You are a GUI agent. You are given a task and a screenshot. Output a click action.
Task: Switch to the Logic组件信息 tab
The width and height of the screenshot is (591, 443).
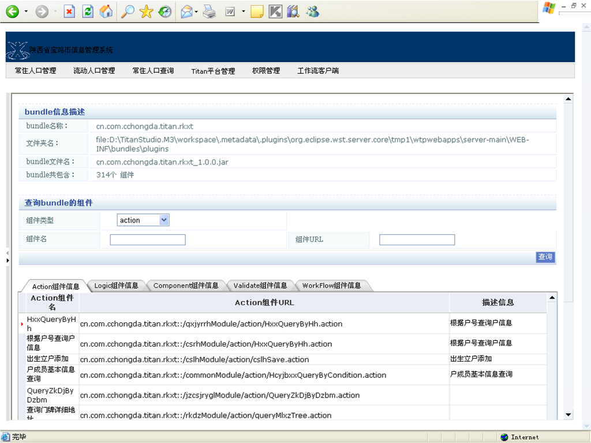116,286
